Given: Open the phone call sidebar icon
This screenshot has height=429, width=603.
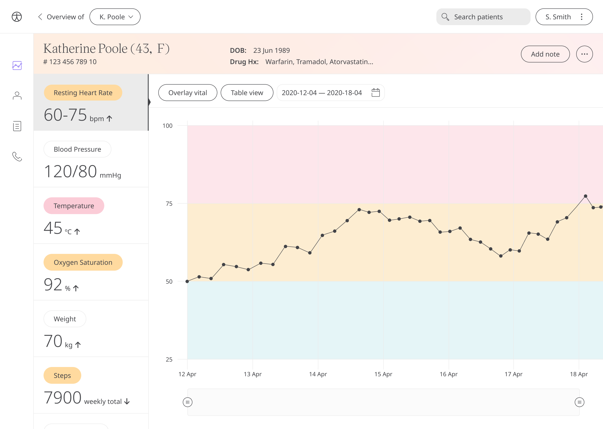Looking at the screenshot, I should (x=17, y=156).
